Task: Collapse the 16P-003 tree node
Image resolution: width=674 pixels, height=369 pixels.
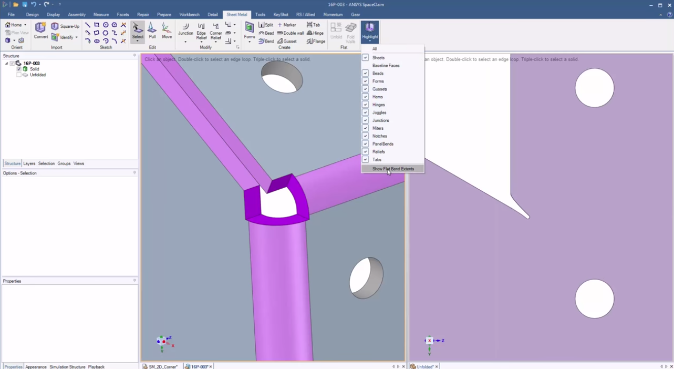Action: 6,63
